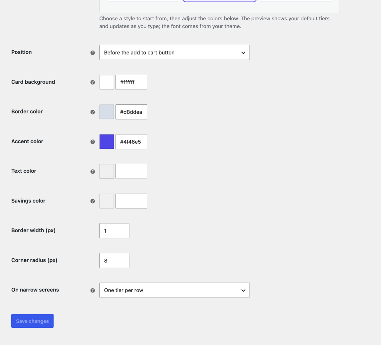Click the Accent color label

pyautogui.click(x=27, y=141)
